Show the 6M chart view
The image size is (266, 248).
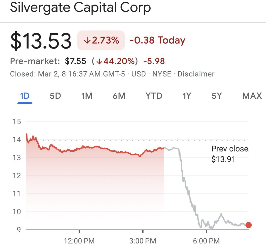119,96
